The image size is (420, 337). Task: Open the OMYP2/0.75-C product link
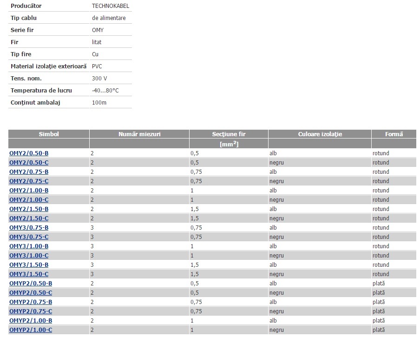point(31,311)
